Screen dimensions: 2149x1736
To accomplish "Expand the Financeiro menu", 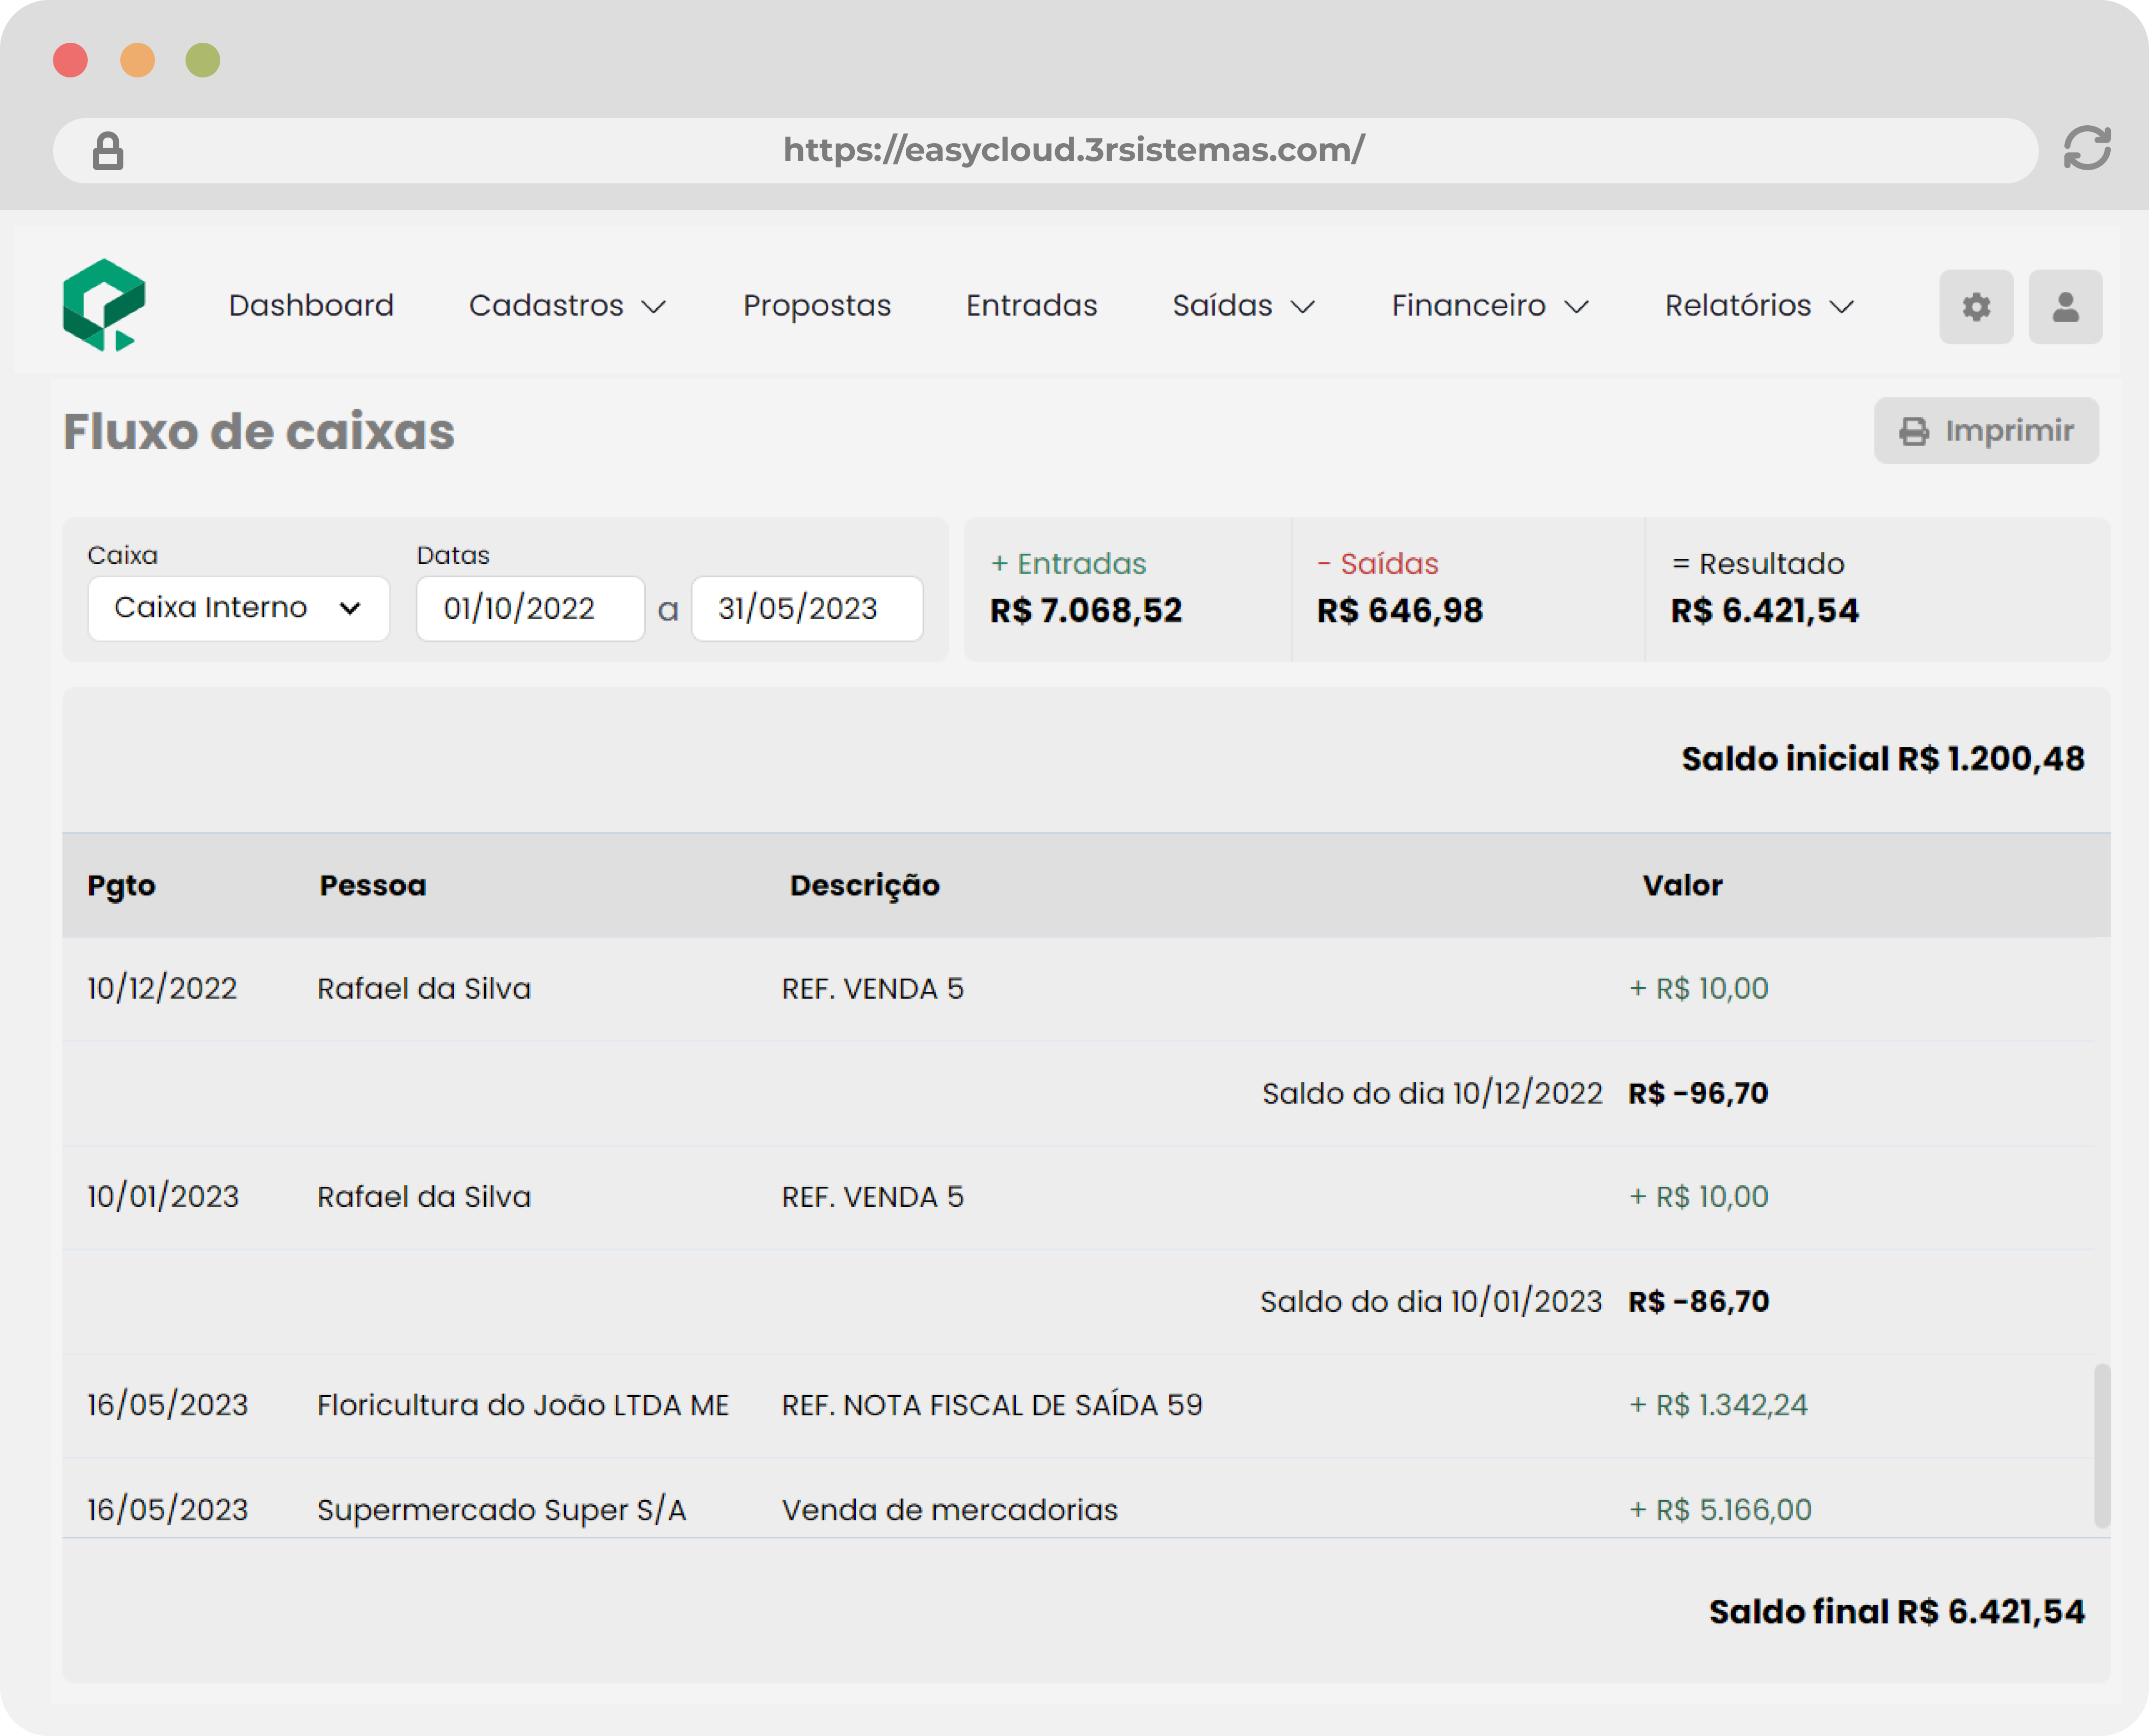I will point(1490,305).
